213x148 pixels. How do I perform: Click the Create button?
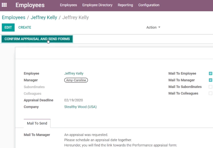25,27
